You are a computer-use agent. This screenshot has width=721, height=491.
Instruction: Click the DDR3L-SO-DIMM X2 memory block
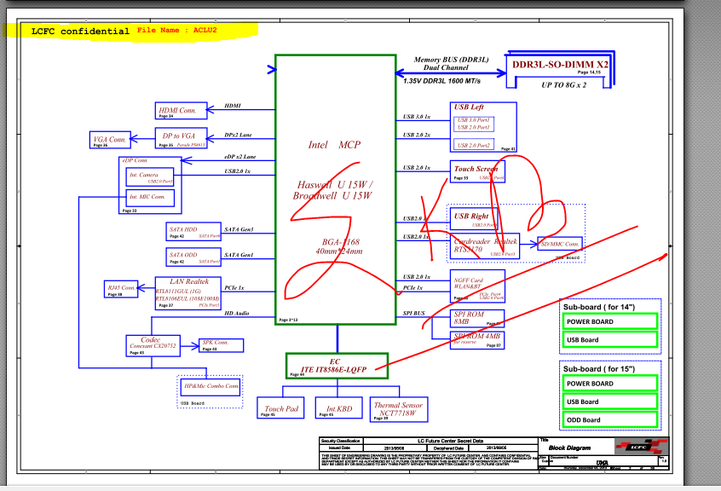(x=560, y=69)
